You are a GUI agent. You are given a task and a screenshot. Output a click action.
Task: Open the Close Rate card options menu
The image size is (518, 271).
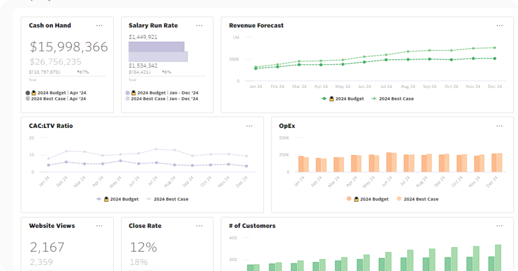pos(199,226)
